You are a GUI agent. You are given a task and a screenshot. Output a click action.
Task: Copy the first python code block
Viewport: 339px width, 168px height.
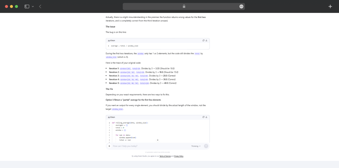(203, 40)
